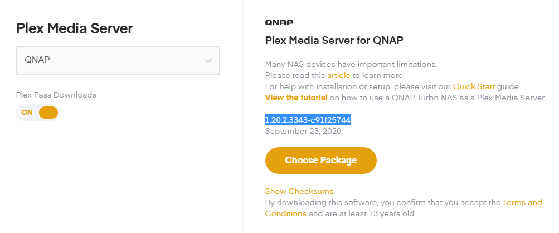Expand the Show Checksums link
This screenshot has height=233, width=559.
click(x=299, y=191)
